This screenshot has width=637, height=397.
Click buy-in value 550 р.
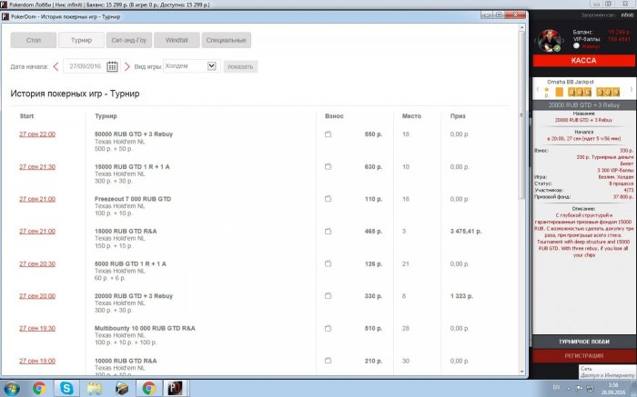[x=373, y=134]
